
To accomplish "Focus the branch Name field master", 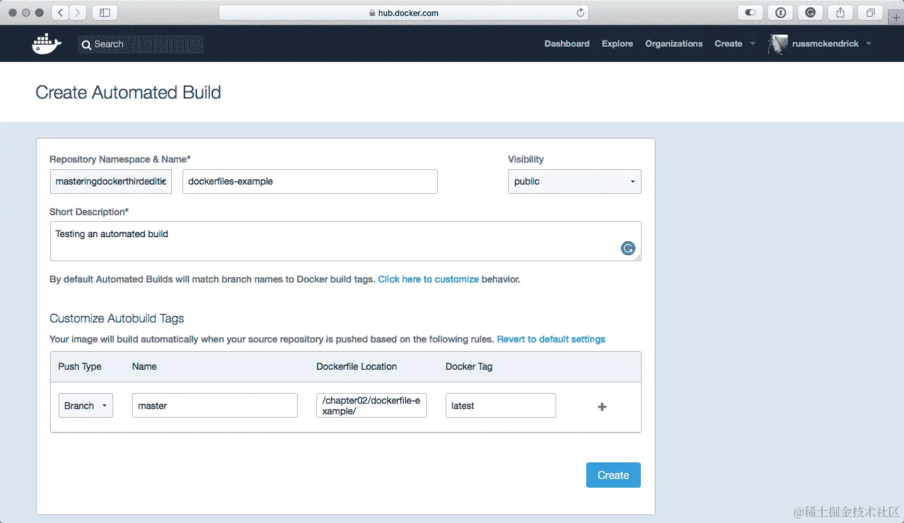I will click(x=215, y=406).
